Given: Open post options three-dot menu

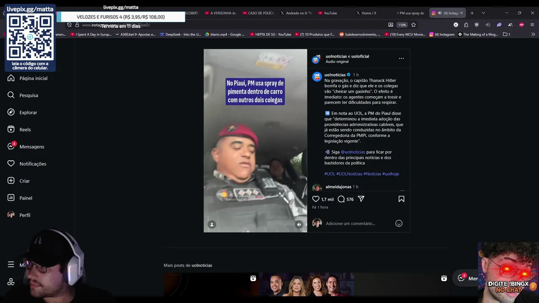Looking at the screenshot, I should pyautogui.click(x=401, y=58).
